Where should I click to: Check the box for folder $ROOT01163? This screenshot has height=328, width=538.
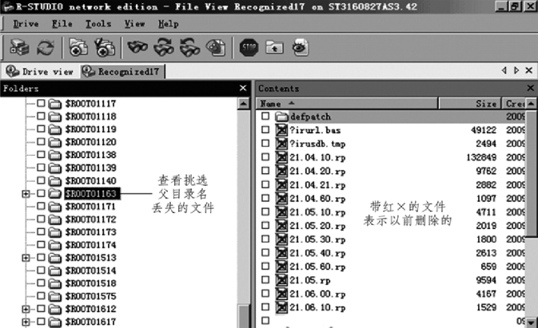pyautogui.click(x=41, y=193)
